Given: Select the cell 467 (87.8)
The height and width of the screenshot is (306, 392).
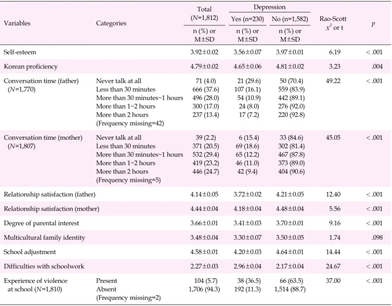Looking at the screenshot, I should click(x=292, y=155).
